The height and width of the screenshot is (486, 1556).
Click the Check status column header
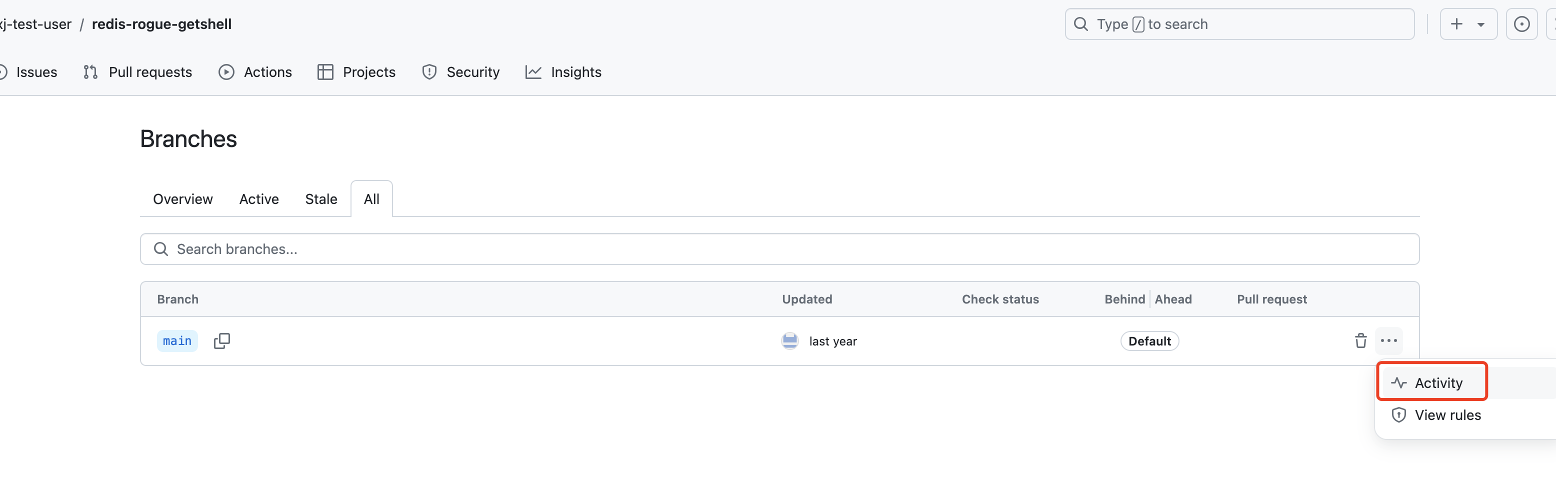1000,299
